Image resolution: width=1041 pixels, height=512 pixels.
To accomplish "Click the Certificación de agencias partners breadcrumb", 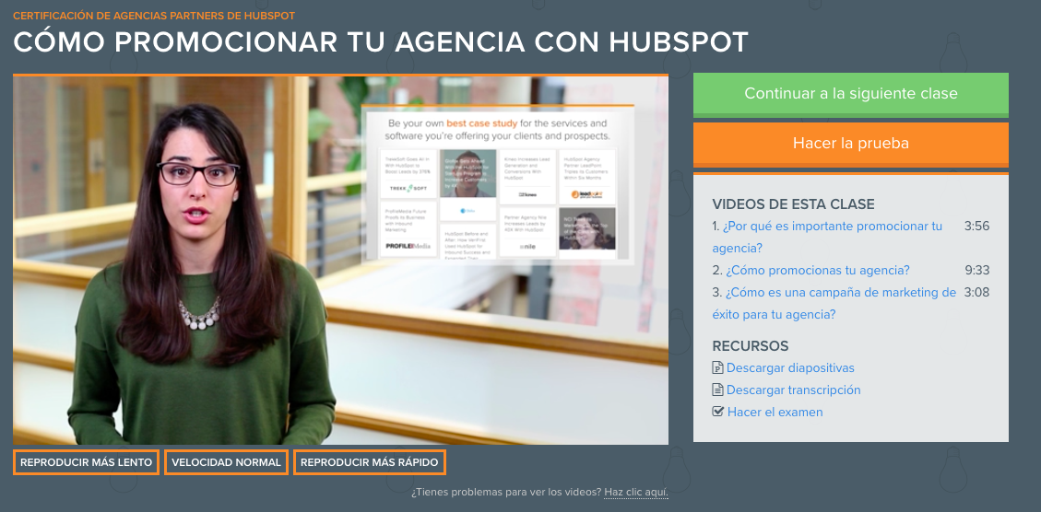I will click(x=154, y=16).
